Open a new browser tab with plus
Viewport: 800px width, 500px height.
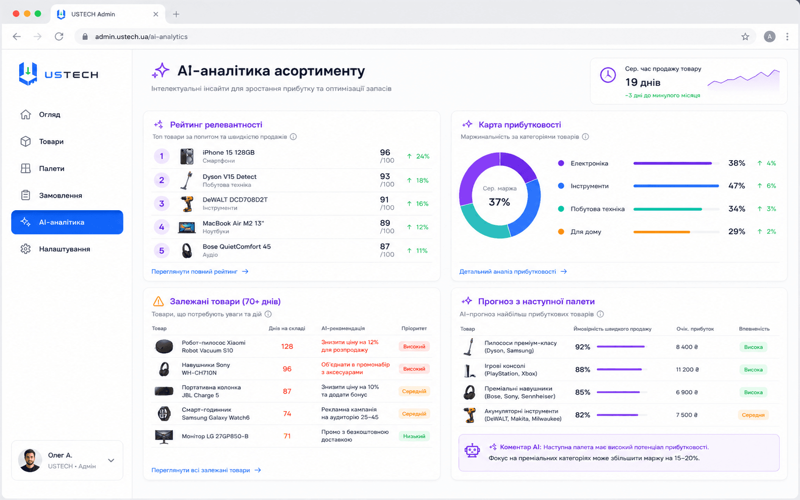(x=176, y=14)
